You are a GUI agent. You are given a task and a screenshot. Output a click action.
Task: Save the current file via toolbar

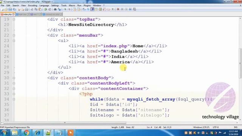click(x=10, y=9)
